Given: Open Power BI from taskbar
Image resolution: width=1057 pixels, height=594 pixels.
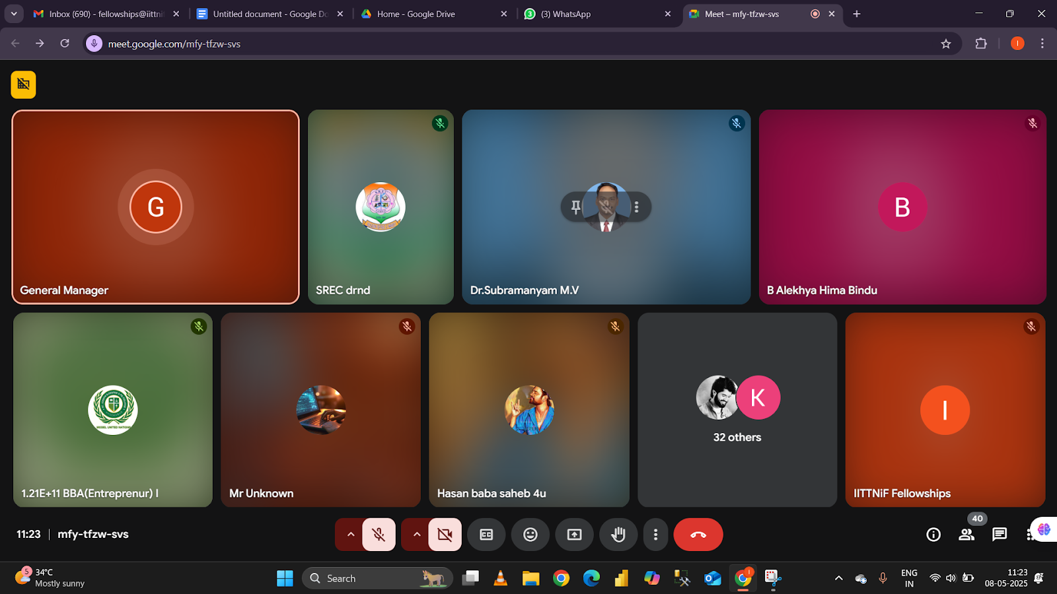Looking at the screenshot, I should [x=622, y=578].
